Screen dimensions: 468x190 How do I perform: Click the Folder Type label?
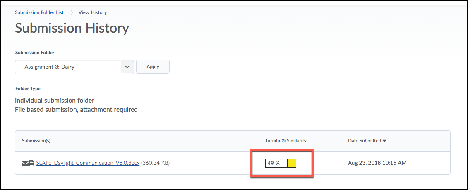pyautogui.click(x=28, y=89)
